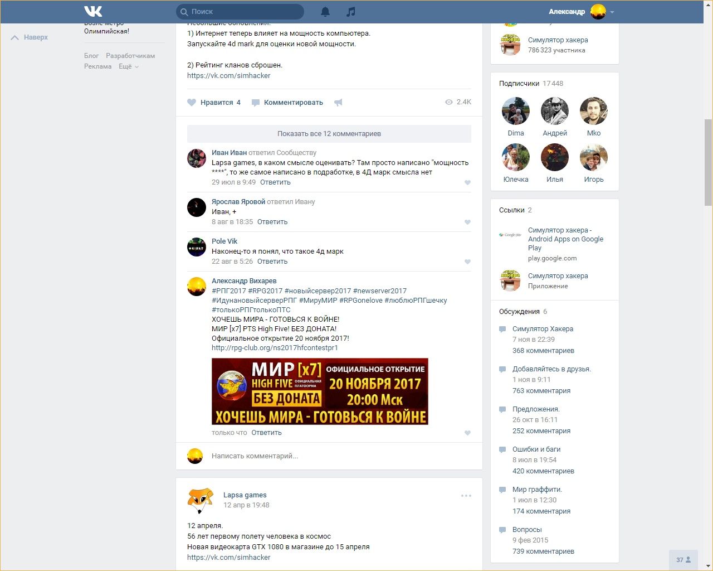The image size is (713, 571).
Task: Click the Наверх up-arrow icon
Action: tap(15, 37)
